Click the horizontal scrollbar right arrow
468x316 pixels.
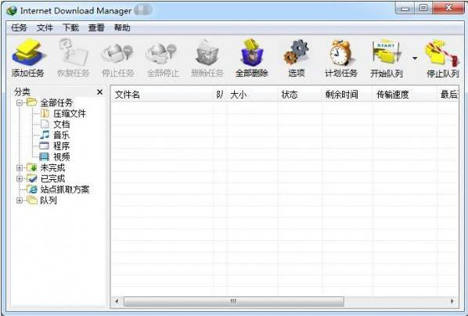(452, 301)
